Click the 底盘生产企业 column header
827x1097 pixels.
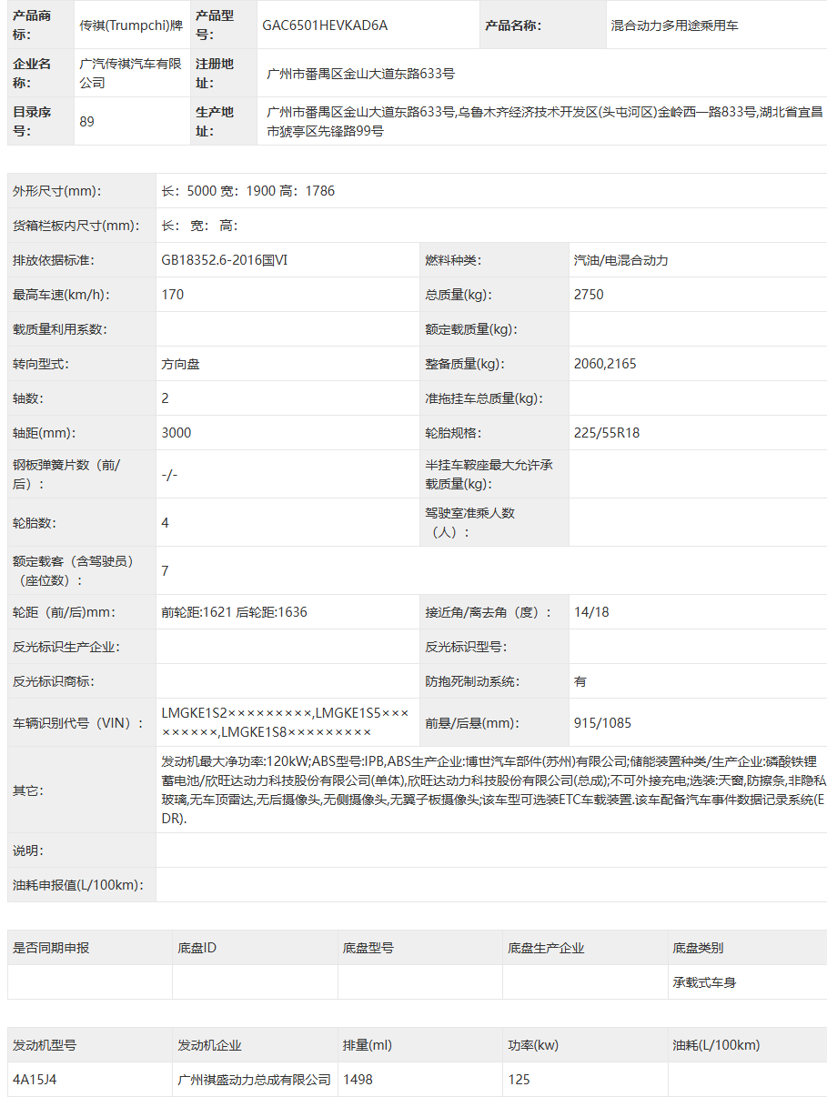pyautogui.click(x=546, y=948)
